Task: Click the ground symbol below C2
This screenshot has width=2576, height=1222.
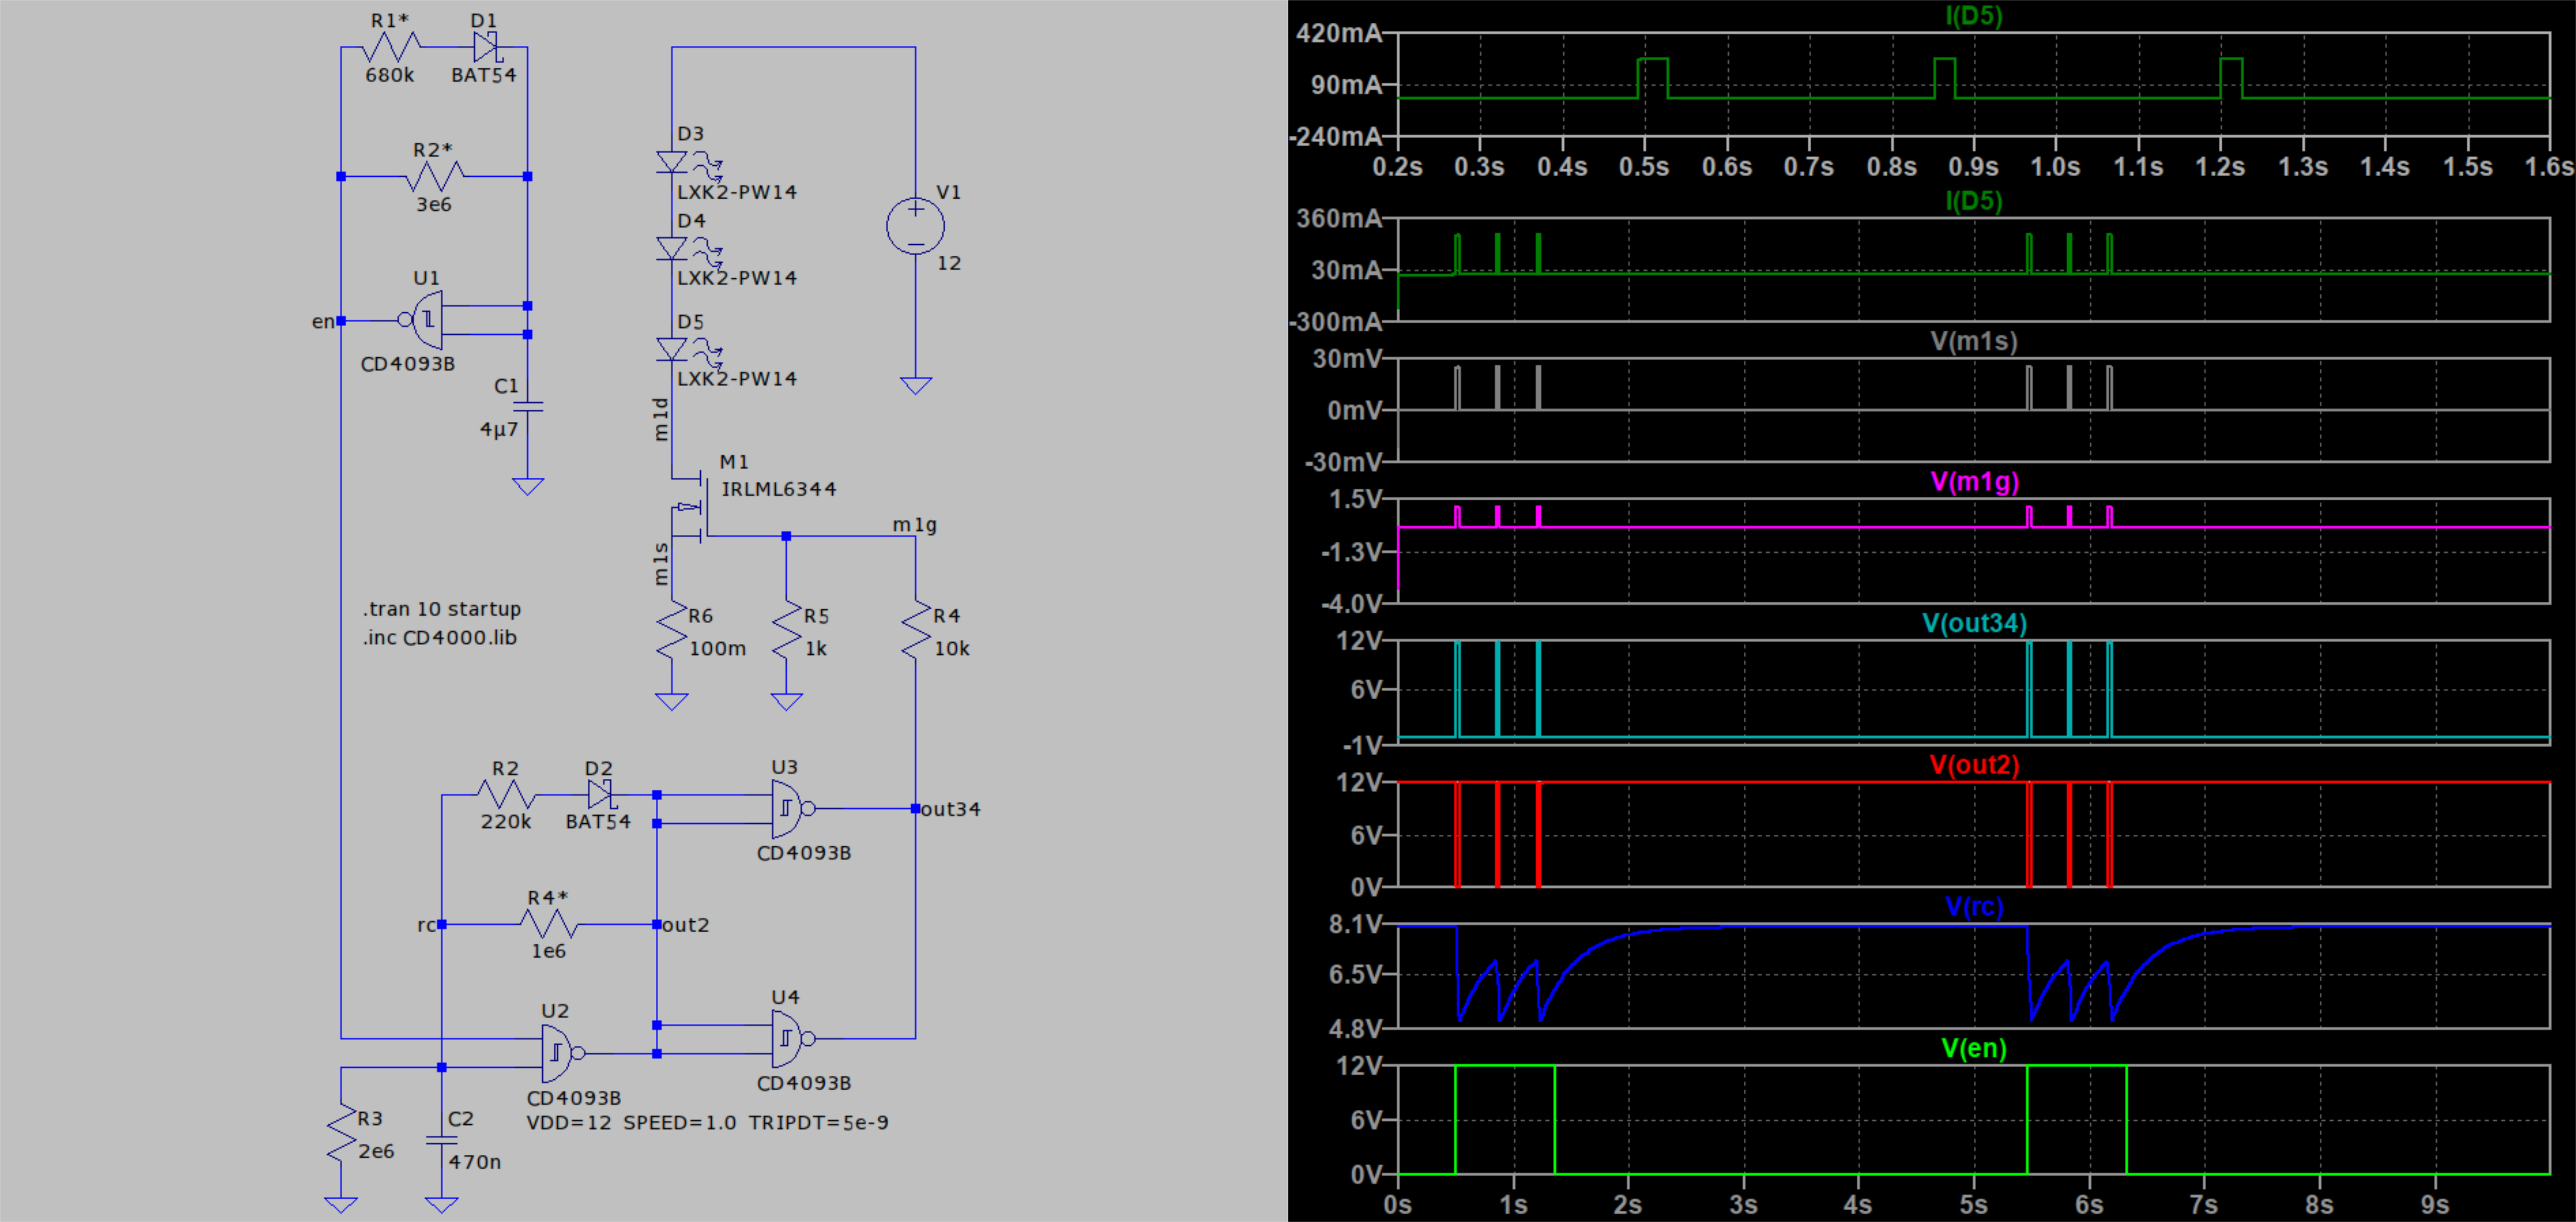Action: [x=441, y=1205]
